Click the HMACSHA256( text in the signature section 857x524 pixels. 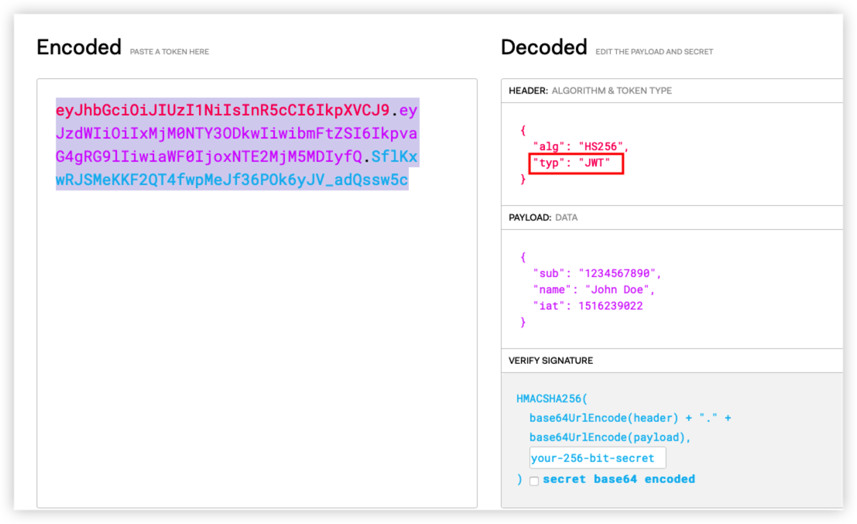click(x=552, y=399)
